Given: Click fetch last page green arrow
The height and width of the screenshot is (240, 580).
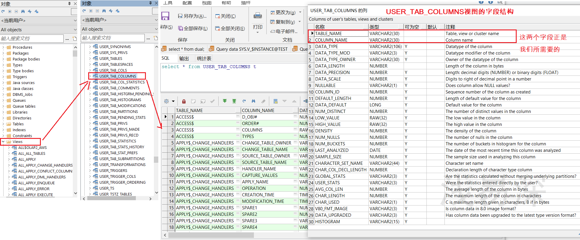Looking at the screenshot, I should coord(234,101).
